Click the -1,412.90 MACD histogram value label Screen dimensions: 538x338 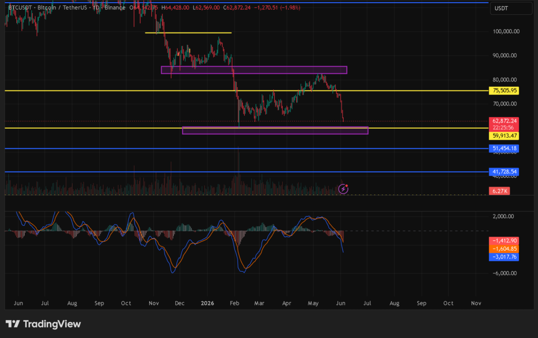[504, 241]
